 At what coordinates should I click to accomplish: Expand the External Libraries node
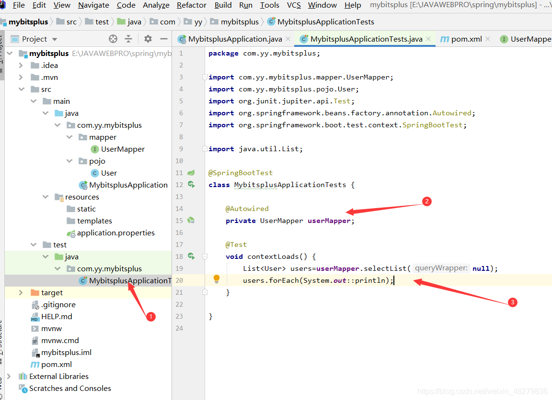pyautogui.click(x=9, y=376)
